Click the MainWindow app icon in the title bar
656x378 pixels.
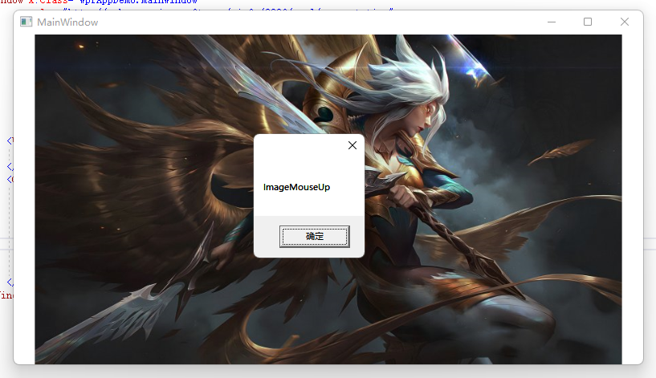(x=26, y=22)
